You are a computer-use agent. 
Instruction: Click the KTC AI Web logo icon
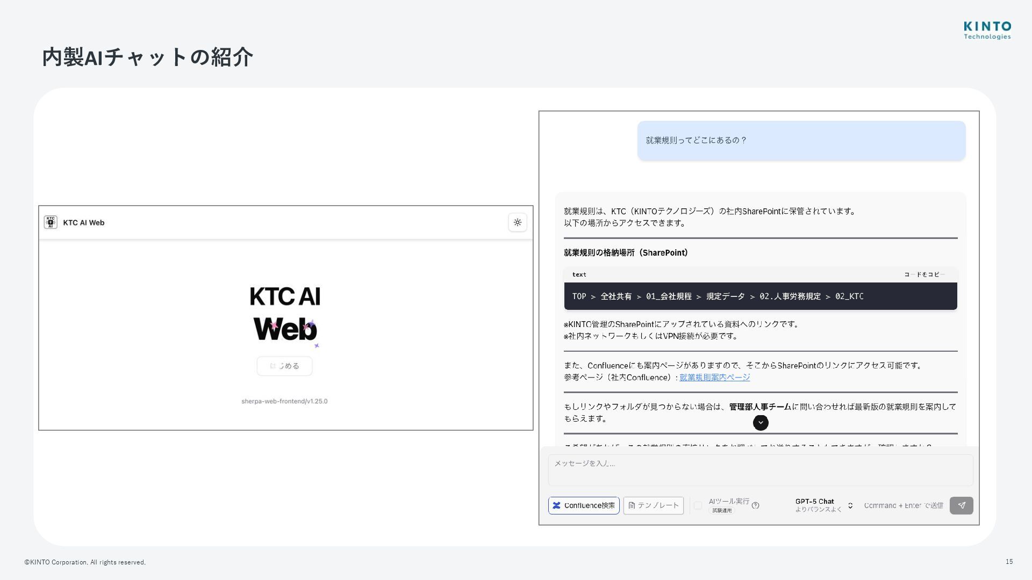[51, 222]
